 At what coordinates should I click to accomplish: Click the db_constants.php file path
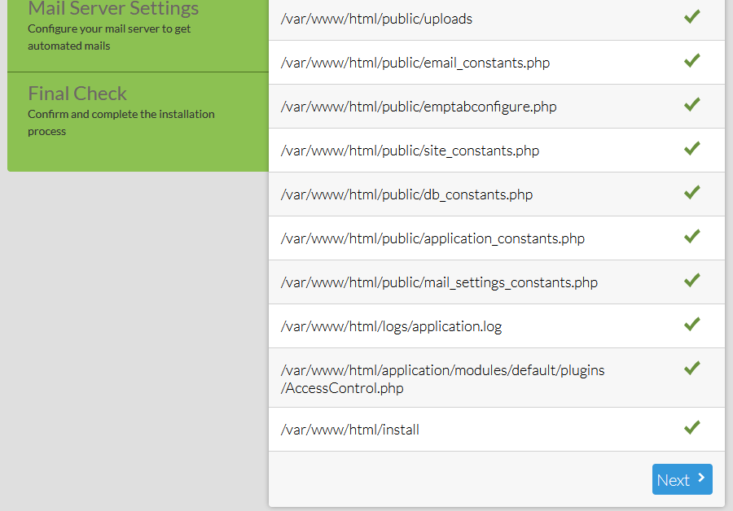(x=406, y=194)
